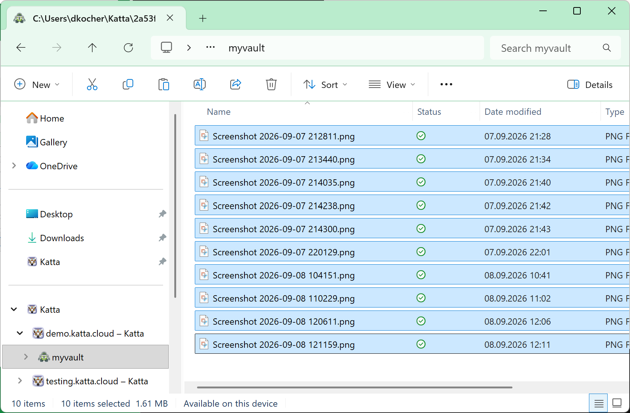Show hidden breadcrumb path via ellipsis
Viewport: 630px width, 413px height.
coord(210,48)
